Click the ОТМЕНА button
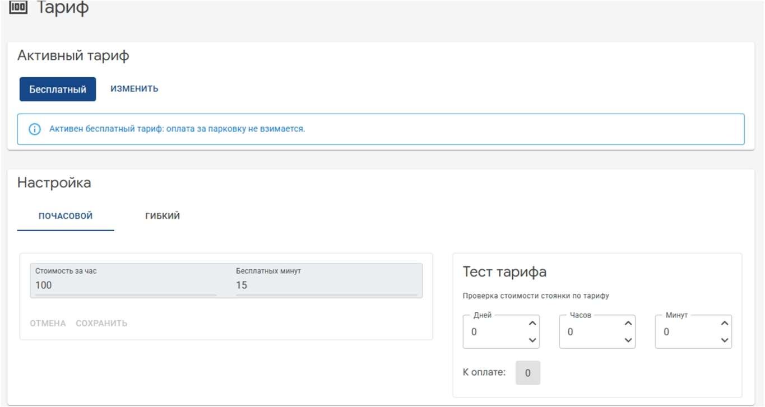Image resolution: width=765 pixels, height=407 pixels. coord(48,323)
